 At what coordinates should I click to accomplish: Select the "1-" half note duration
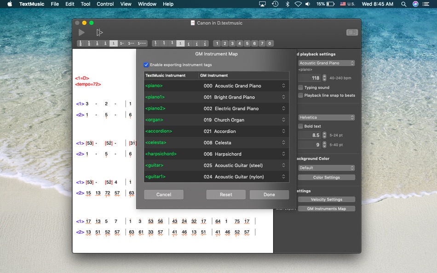[122, 44]
